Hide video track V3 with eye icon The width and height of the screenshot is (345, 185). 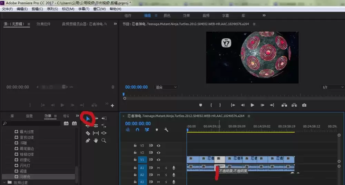click(159, 145)
